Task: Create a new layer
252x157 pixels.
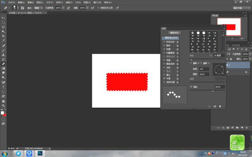Action: tap(242, 128)
